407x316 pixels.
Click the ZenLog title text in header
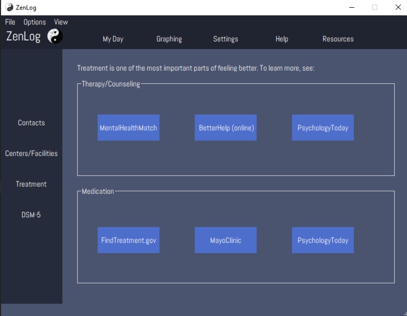[x=23, y=36]
